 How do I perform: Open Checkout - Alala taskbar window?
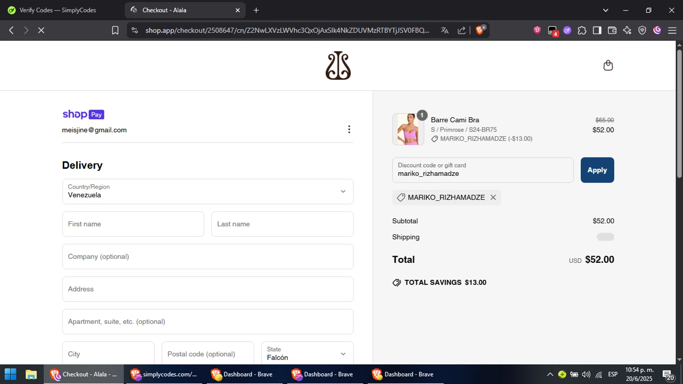84,374
